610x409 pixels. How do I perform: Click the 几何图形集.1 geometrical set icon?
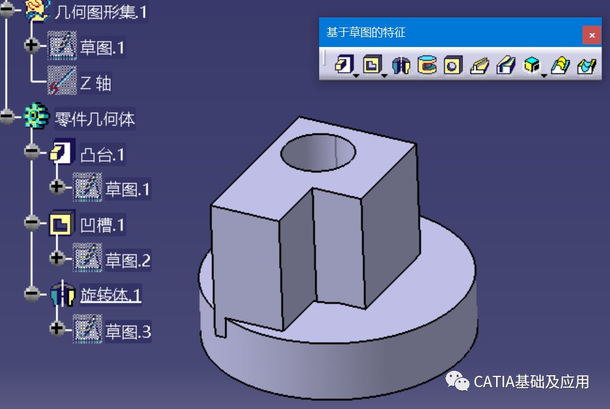pos(38,10)
